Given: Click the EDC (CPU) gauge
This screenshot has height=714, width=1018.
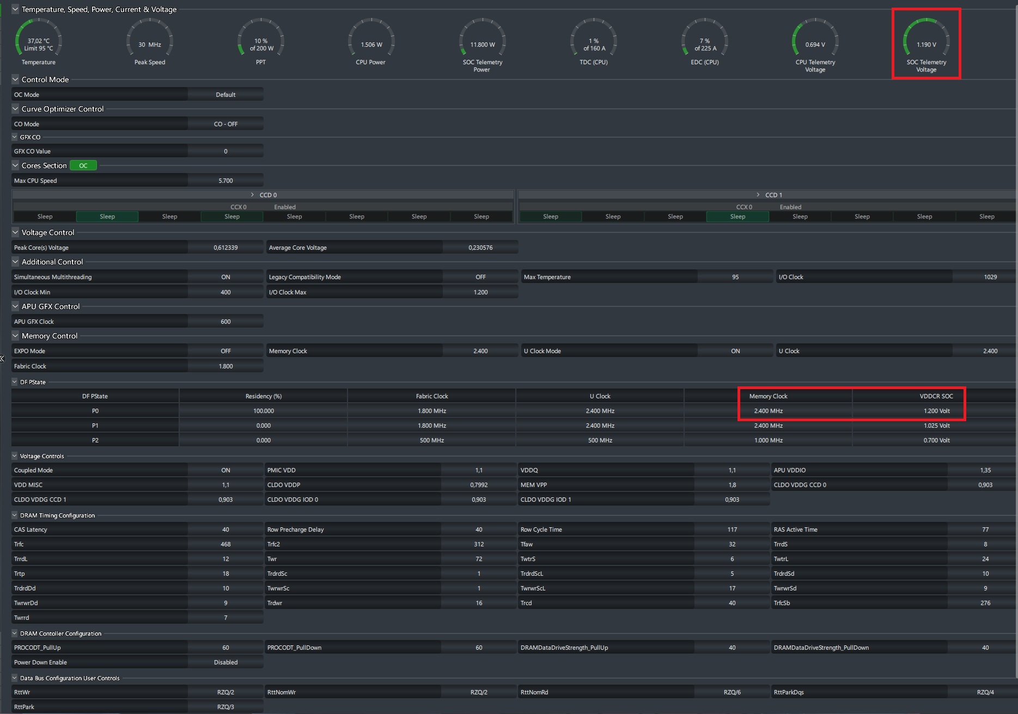Looking at the screenshot, I should (705, 42).
